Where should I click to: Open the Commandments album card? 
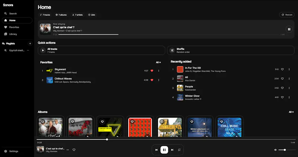pos(170,127)
